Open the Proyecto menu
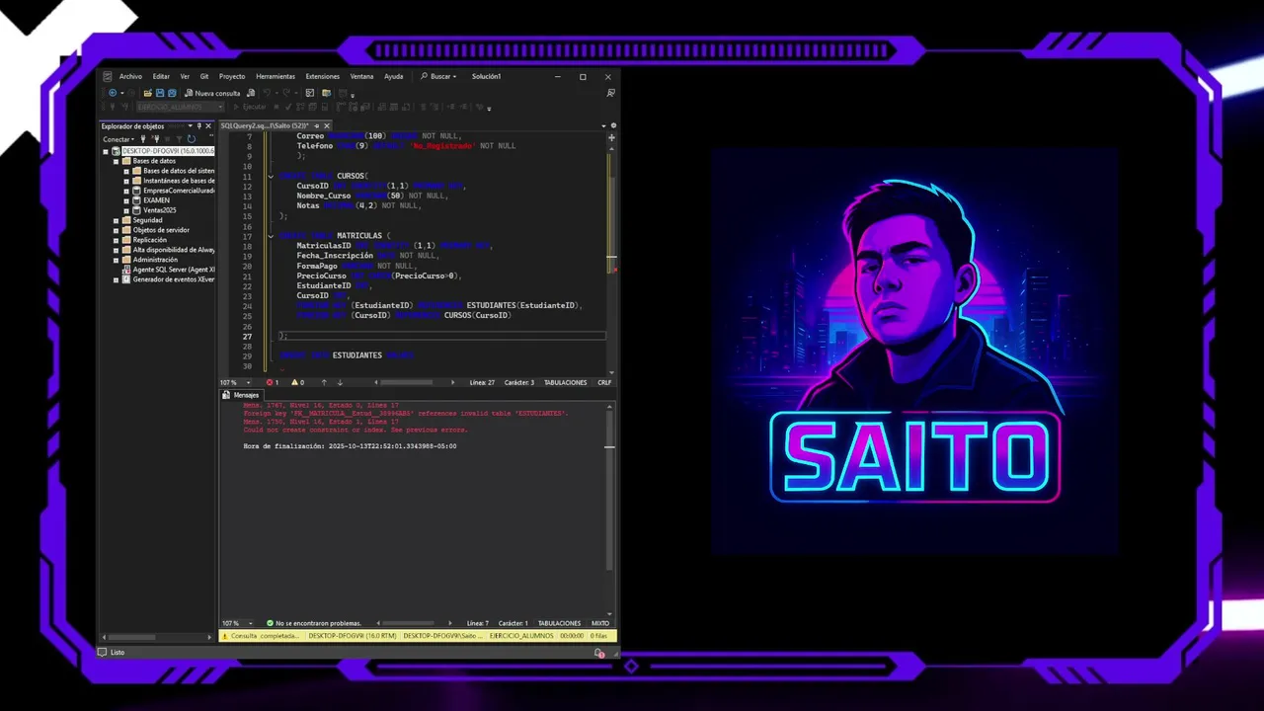The height and width of the screenshot is (711, 1264). [232, 76]
